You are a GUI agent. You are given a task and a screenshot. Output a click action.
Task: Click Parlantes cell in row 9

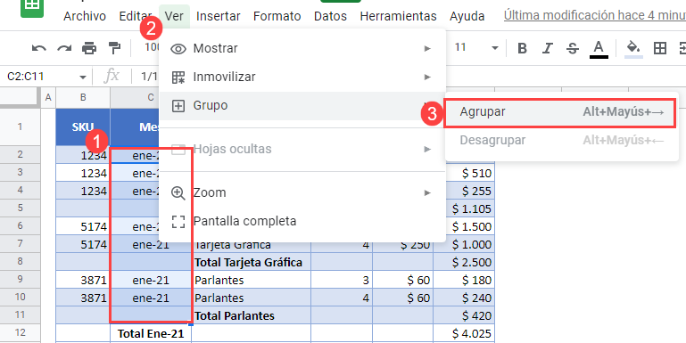click(x=252, y=280)
